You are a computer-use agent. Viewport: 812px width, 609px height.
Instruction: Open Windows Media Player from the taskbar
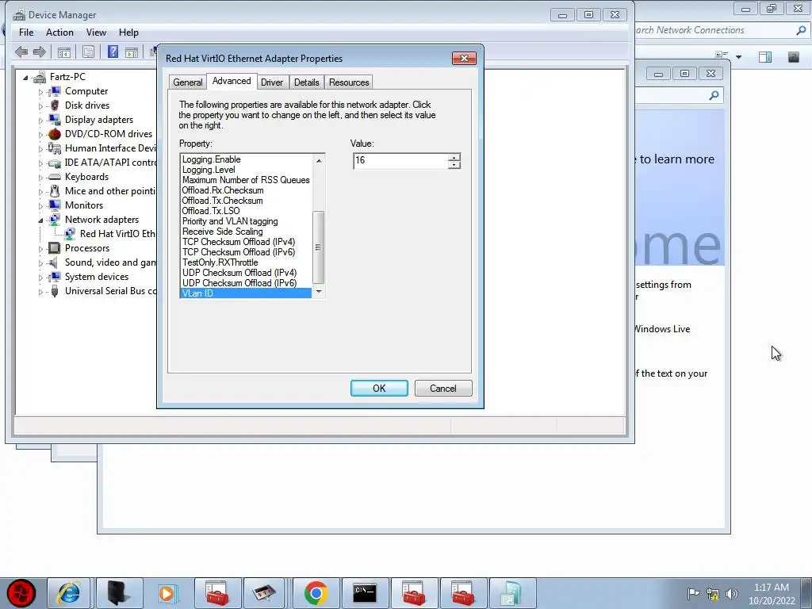(167, 593)
